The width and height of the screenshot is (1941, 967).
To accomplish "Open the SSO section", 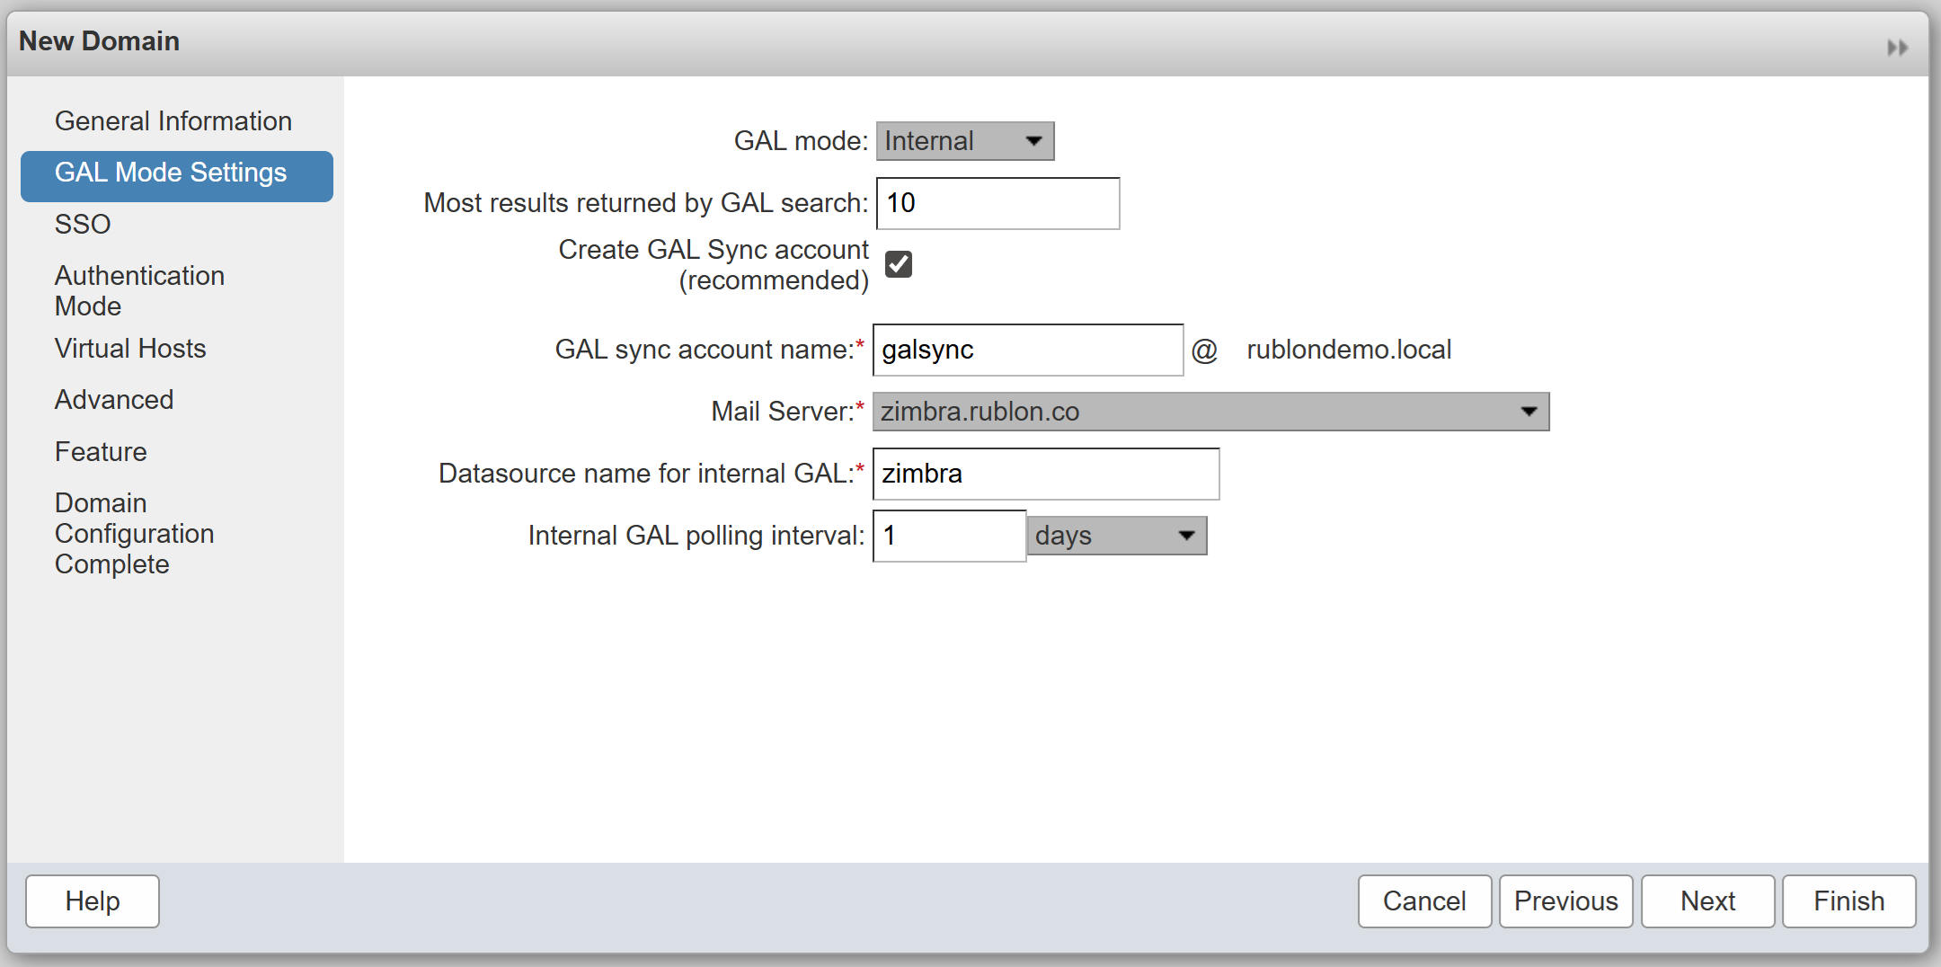I will point(83,224).
